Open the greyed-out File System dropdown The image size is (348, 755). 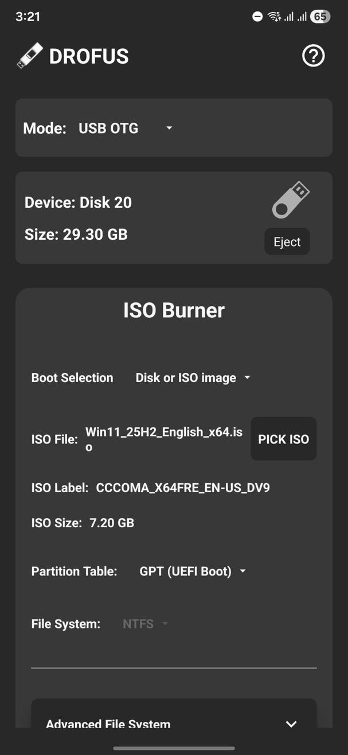coord(145,624)
